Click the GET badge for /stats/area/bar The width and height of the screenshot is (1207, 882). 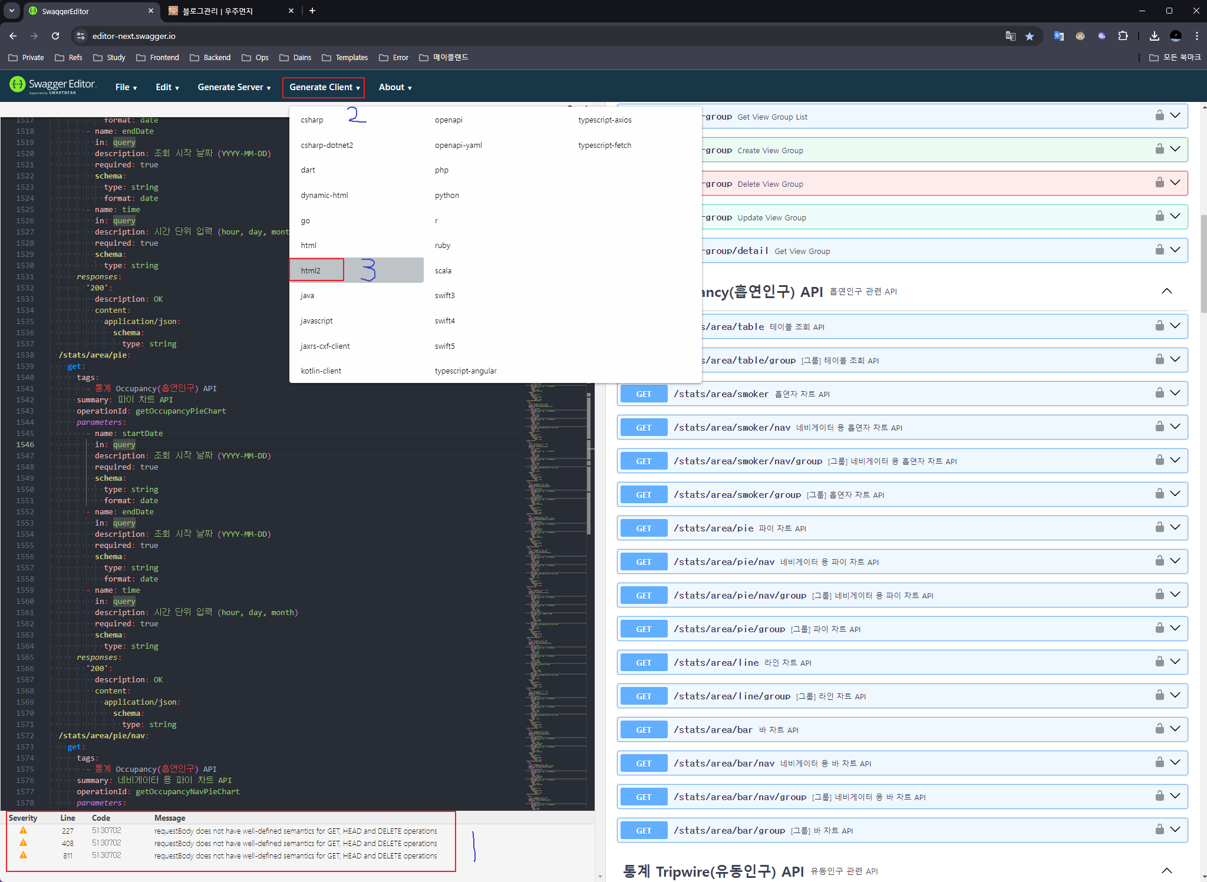[x=644, y=730]
